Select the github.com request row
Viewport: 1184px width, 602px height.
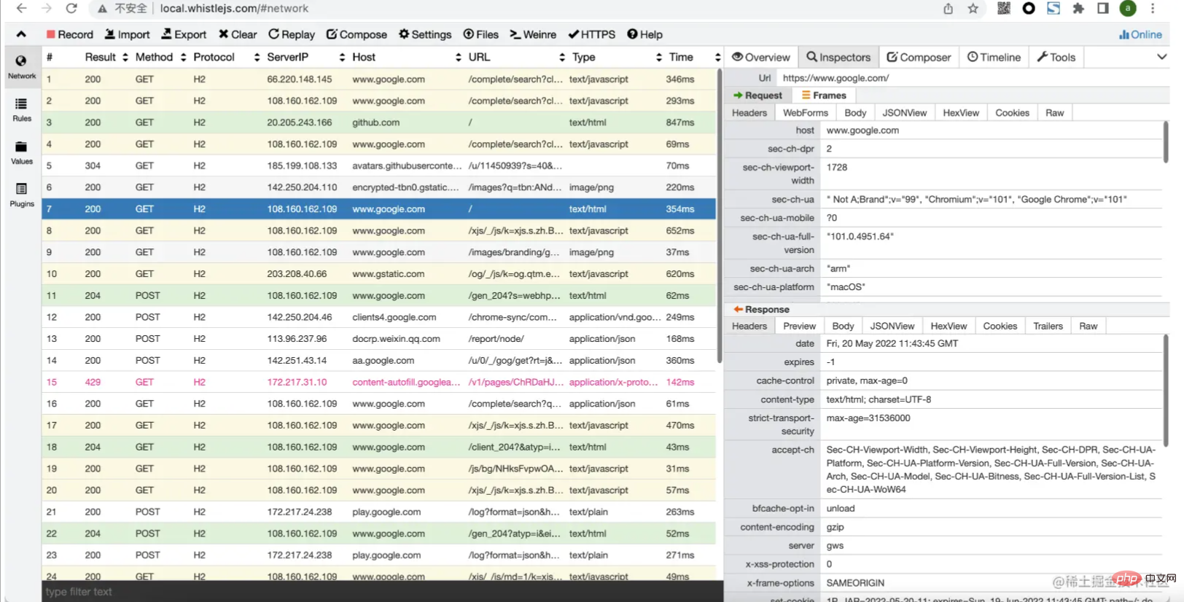[x=375, y=122]
